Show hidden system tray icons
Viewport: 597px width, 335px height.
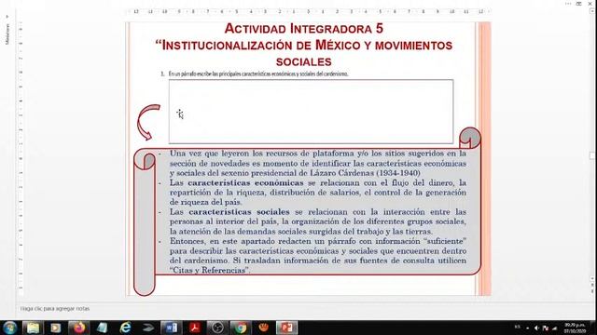click(528, 328)
